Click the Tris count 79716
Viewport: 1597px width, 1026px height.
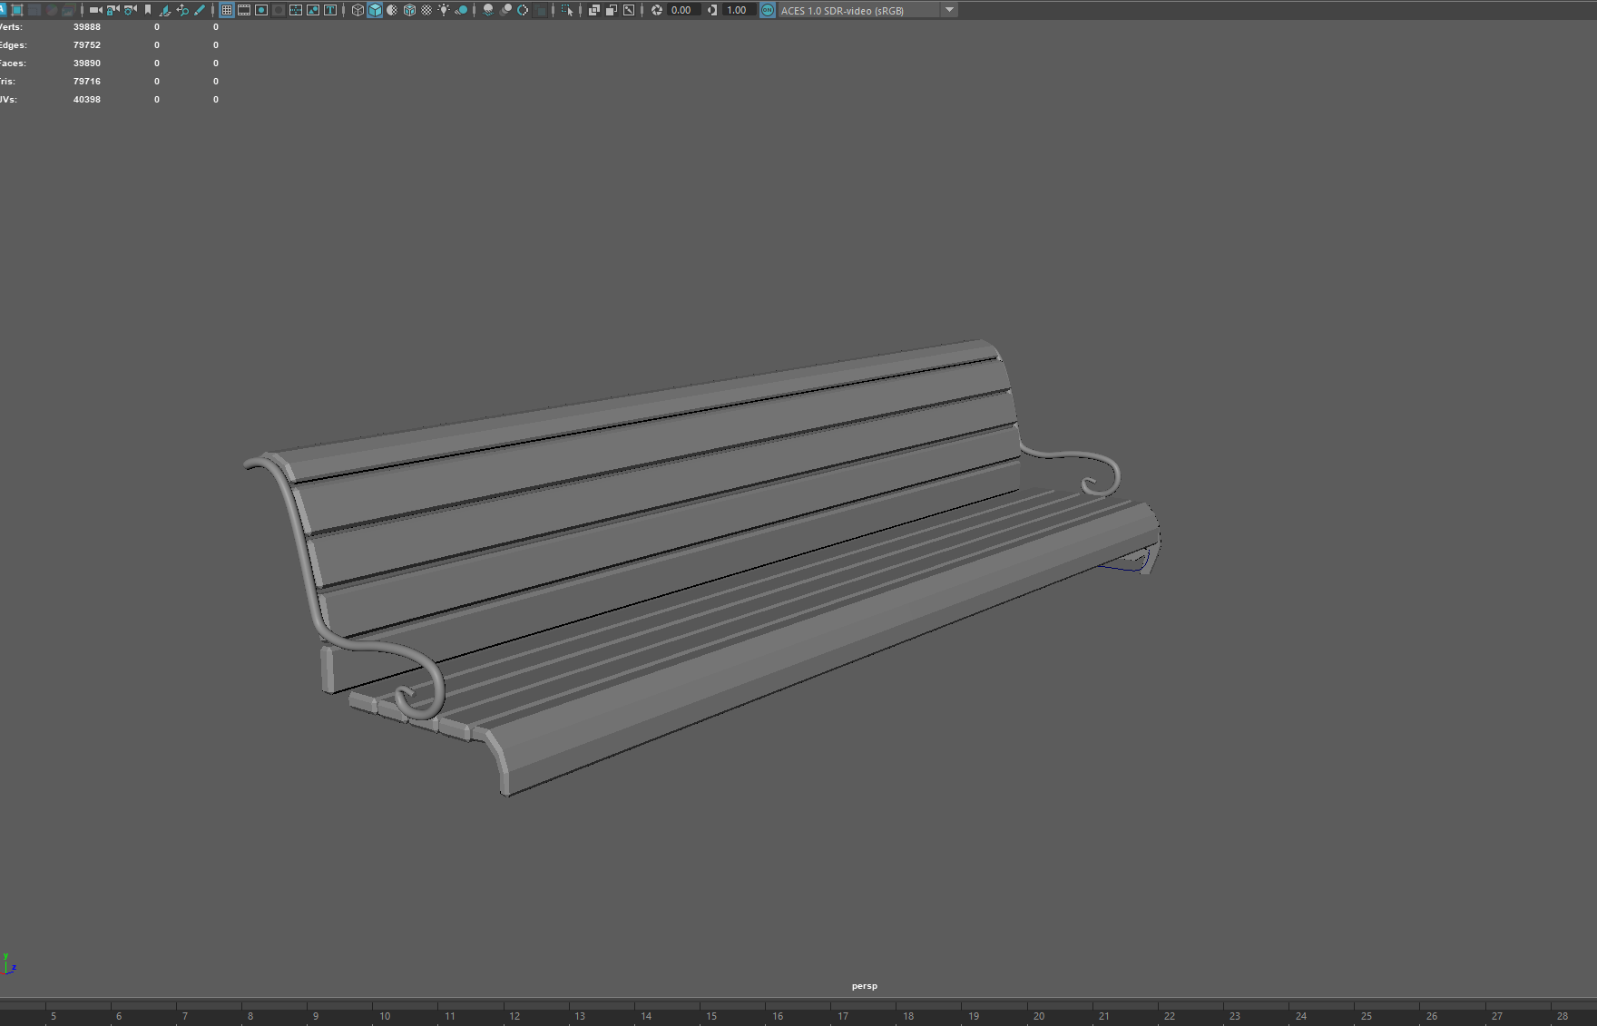[87, 82]
